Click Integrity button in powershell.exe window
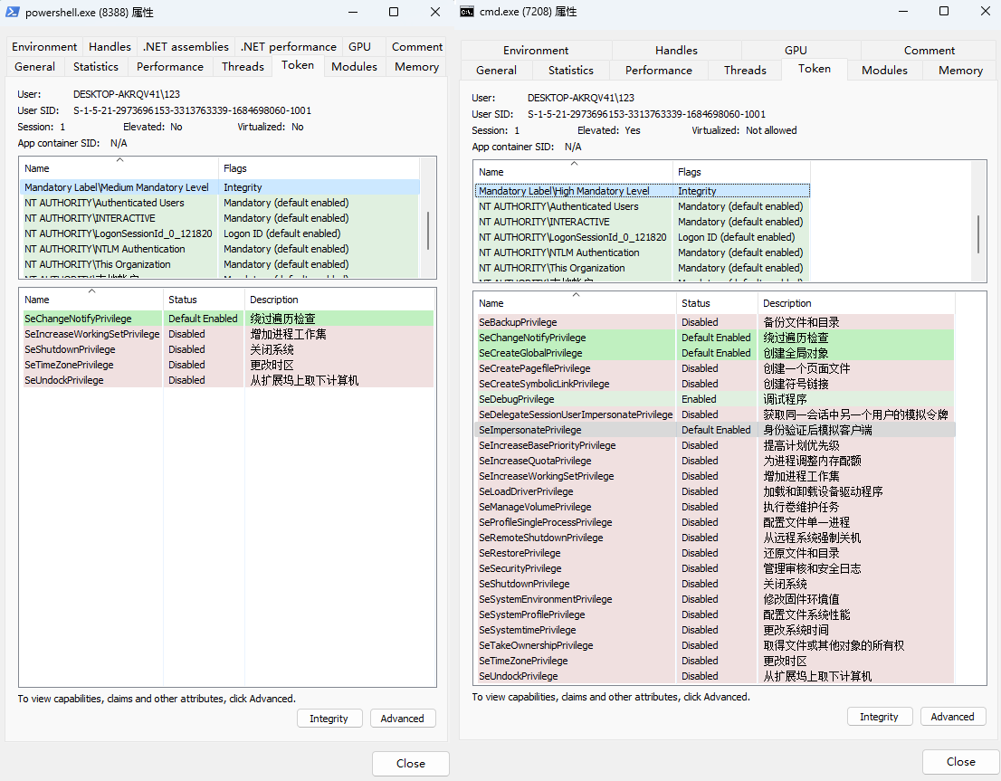The image size is (1001, 781). pyautogui.click(x=329, y=719)
